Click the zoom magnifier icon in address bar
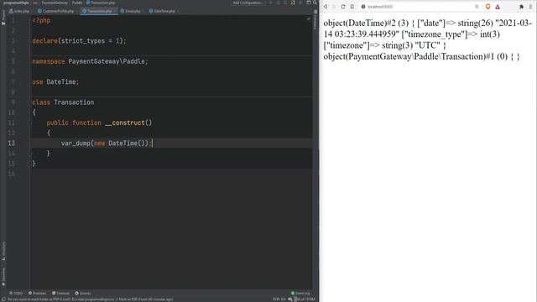Image resolution: width=537 pixels, height=302 pixels. 477,7
